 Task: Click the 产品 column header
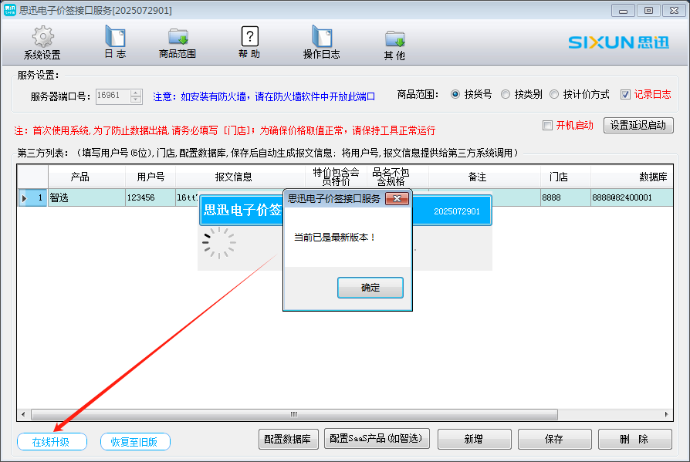click(86, 177)
